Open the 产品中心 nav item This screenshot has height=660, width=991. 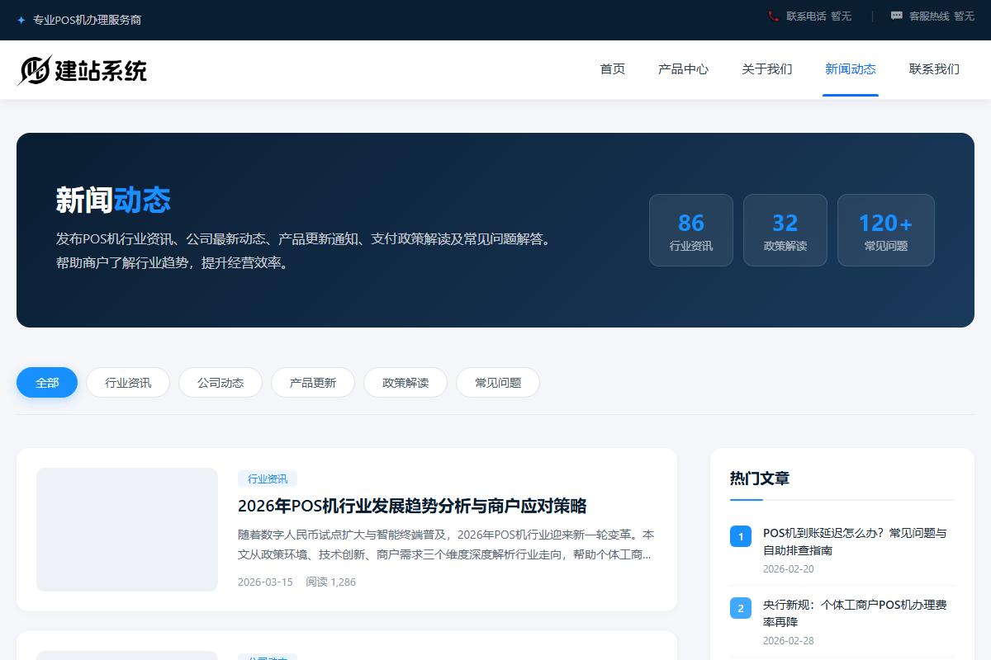[683, 69]
